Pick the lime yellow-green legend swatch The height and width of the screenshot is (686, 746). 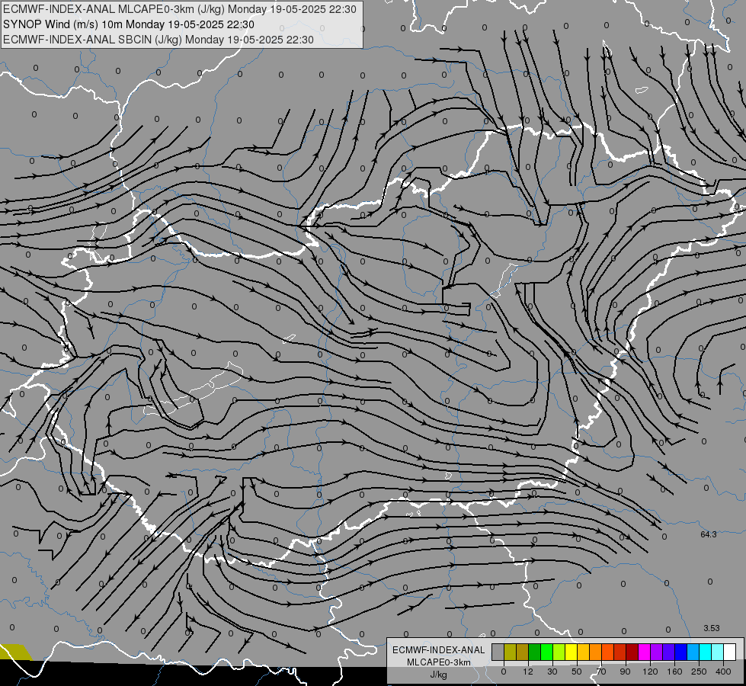[559, 652]
